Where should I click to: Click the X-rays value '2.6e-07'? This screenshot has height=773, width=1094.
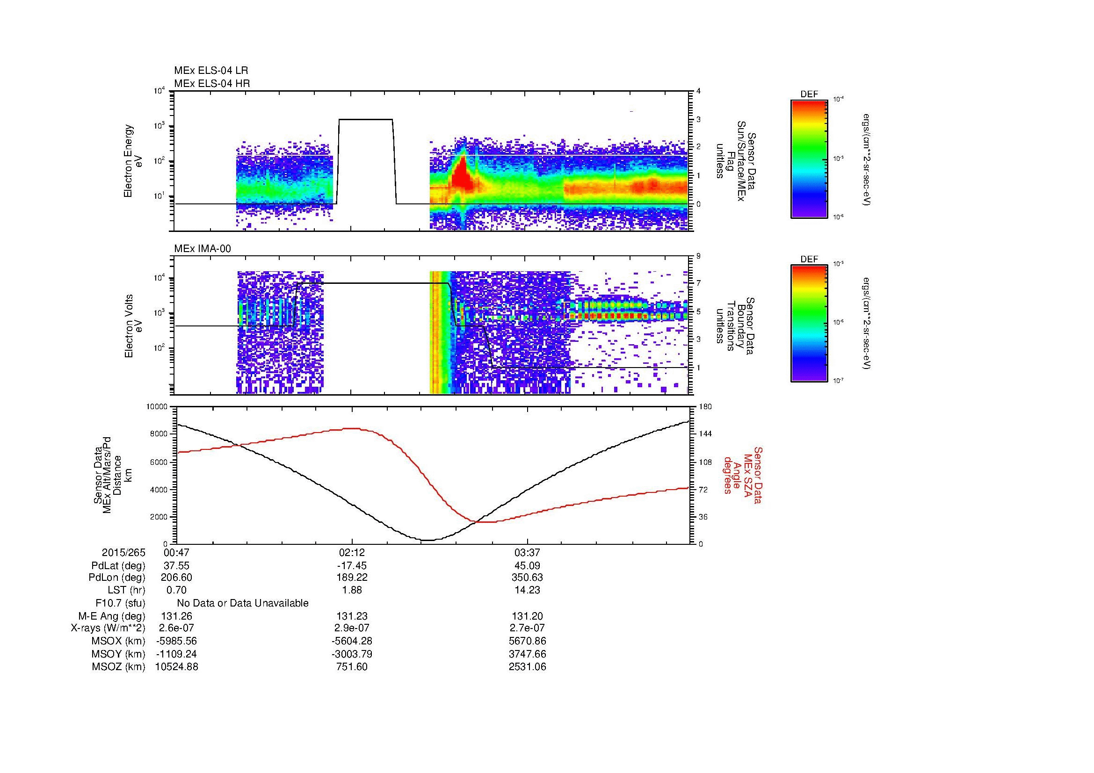point(177,628)
